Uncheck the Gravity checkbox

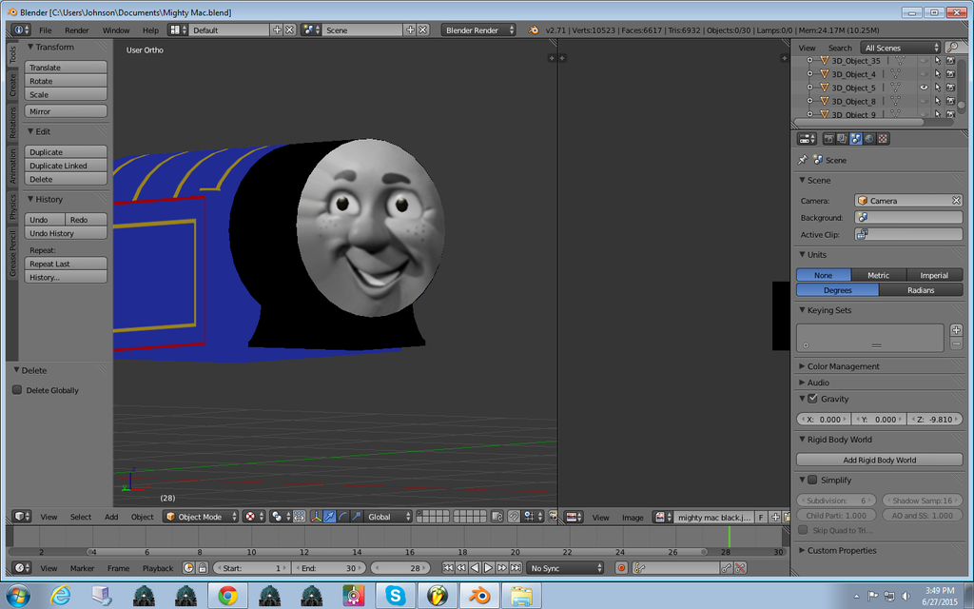point(812,399)
